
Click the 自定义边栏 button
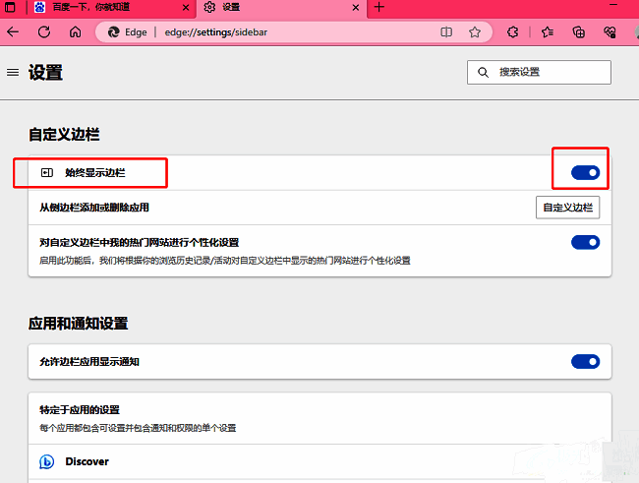(x=567, y=208)
